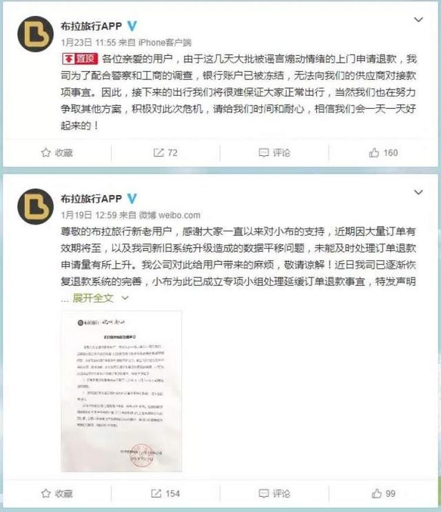Click the verified V badge on second post
Viewport: 441px width, 512px height.
(132, 198)
